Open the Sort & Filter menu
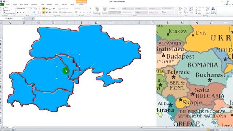233x131 pixels. coord(208,11)
